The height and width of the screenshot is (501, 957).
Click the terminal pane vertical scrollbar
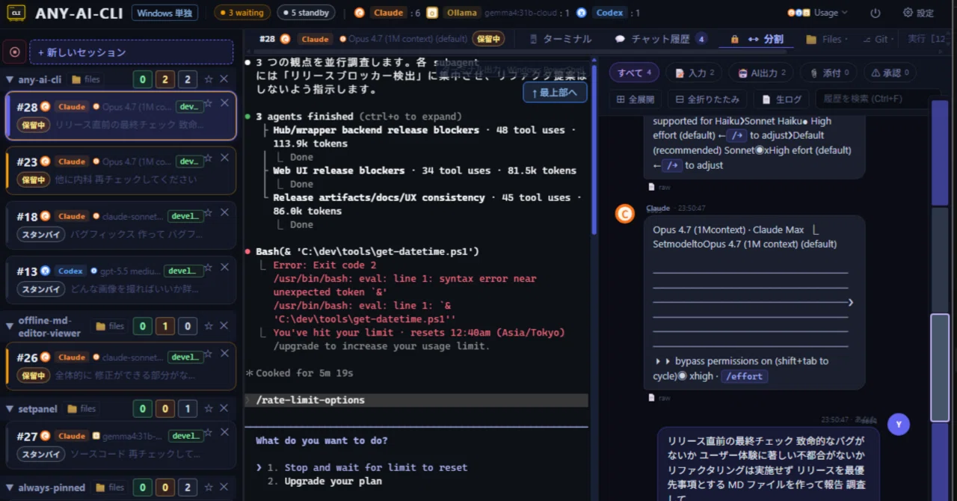[x=594, y=150]
